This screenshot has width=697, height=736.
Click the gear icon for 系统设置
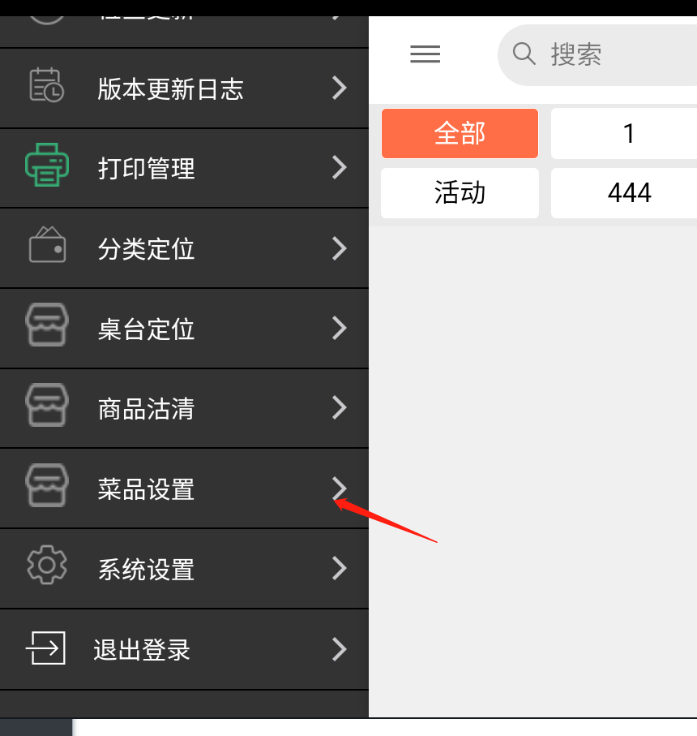[47, 565]
